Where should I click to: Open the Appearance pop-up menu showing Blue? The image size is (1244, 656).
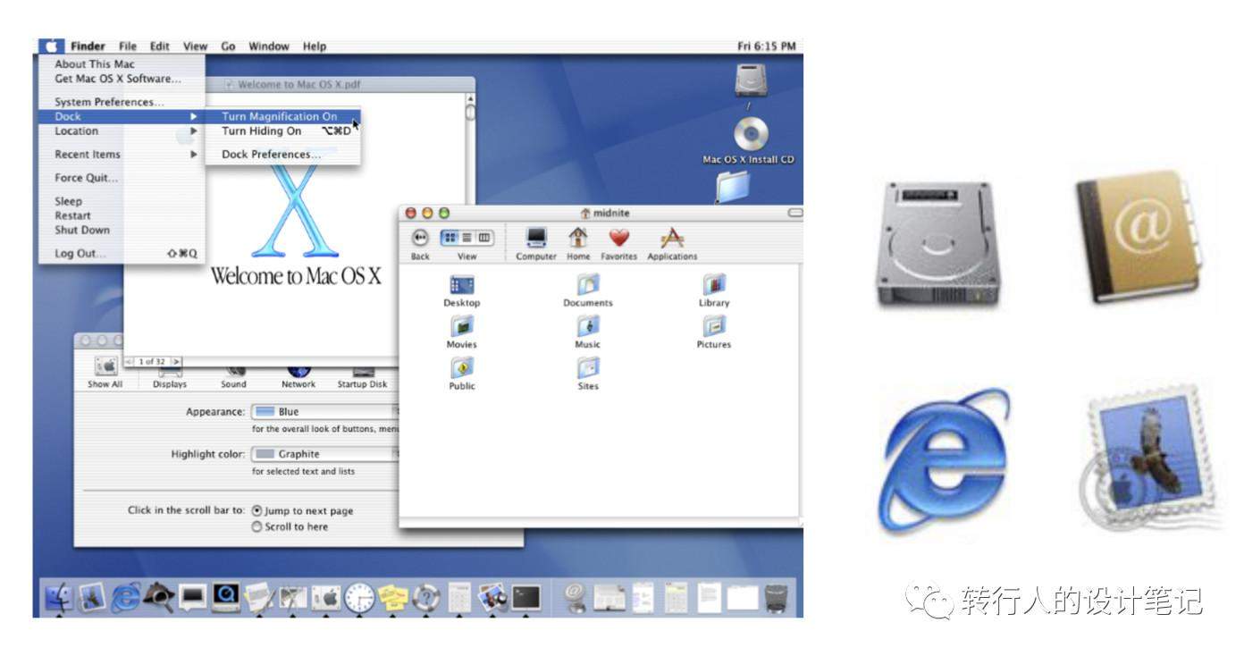coord(325,412)
